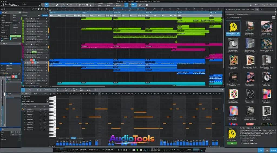Click Return to Zero in transport
Image resolution: width=277 pixels, height=153 pixels.
[130, 150]
